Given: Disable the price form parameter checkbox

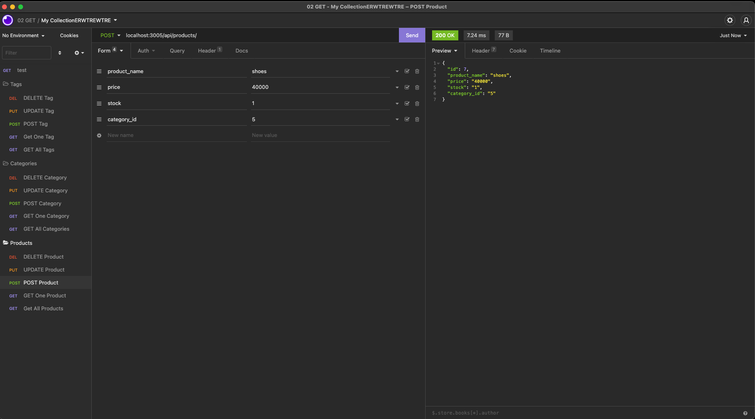Looking at the screenshot, I should coord(407,87).
